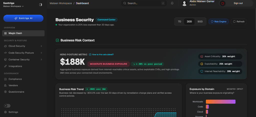
Task: Click the Sentrige logo title
Action: click(x=9, y=3)
